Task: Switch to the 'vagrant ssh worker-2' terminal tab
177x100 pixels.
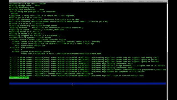Action: [x=119, y=1]
